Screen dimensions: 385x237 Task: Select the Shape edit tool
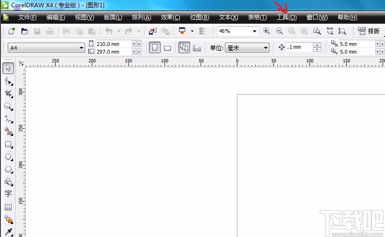click(8, 81)
